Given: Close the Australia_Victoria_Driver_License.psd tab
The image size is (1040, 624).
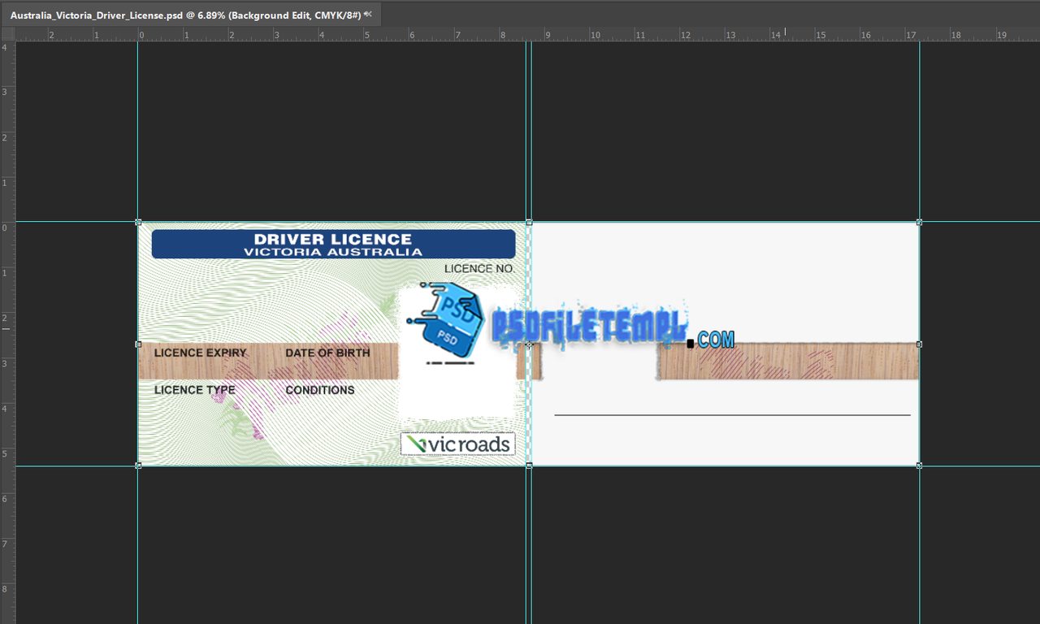Looking at the screenshot, I should click(x=368, y=14).
